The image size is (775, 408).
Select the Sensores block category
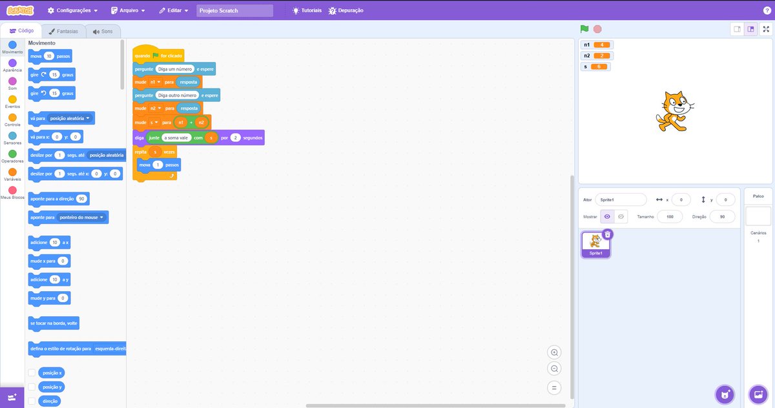coord(12,138)
